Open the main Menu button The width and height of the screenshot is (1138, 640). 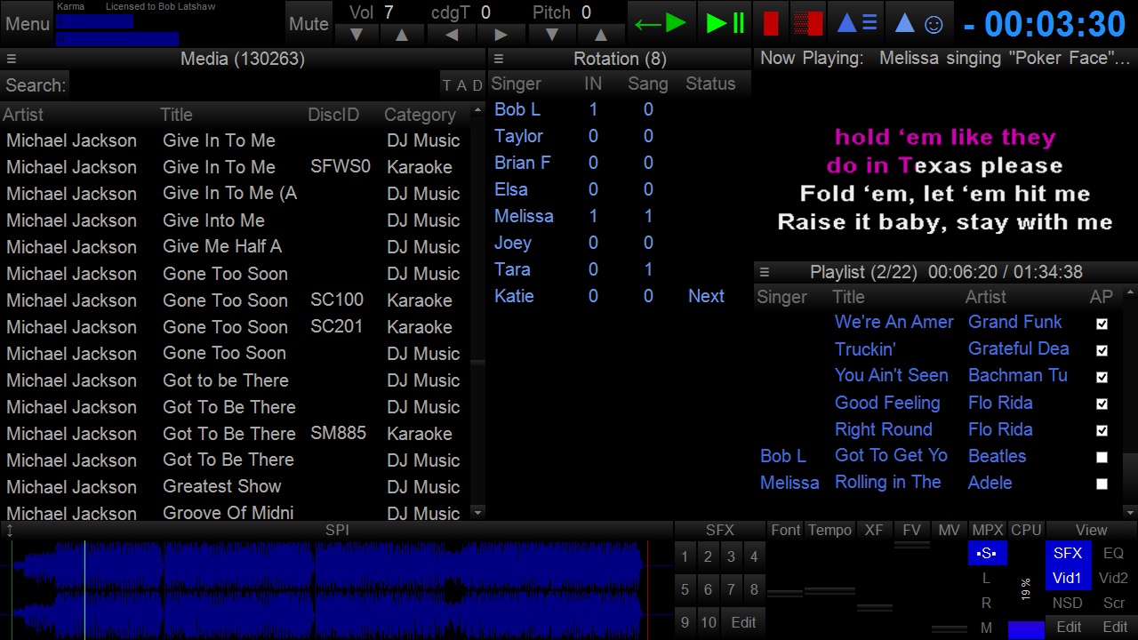(27, 24)
